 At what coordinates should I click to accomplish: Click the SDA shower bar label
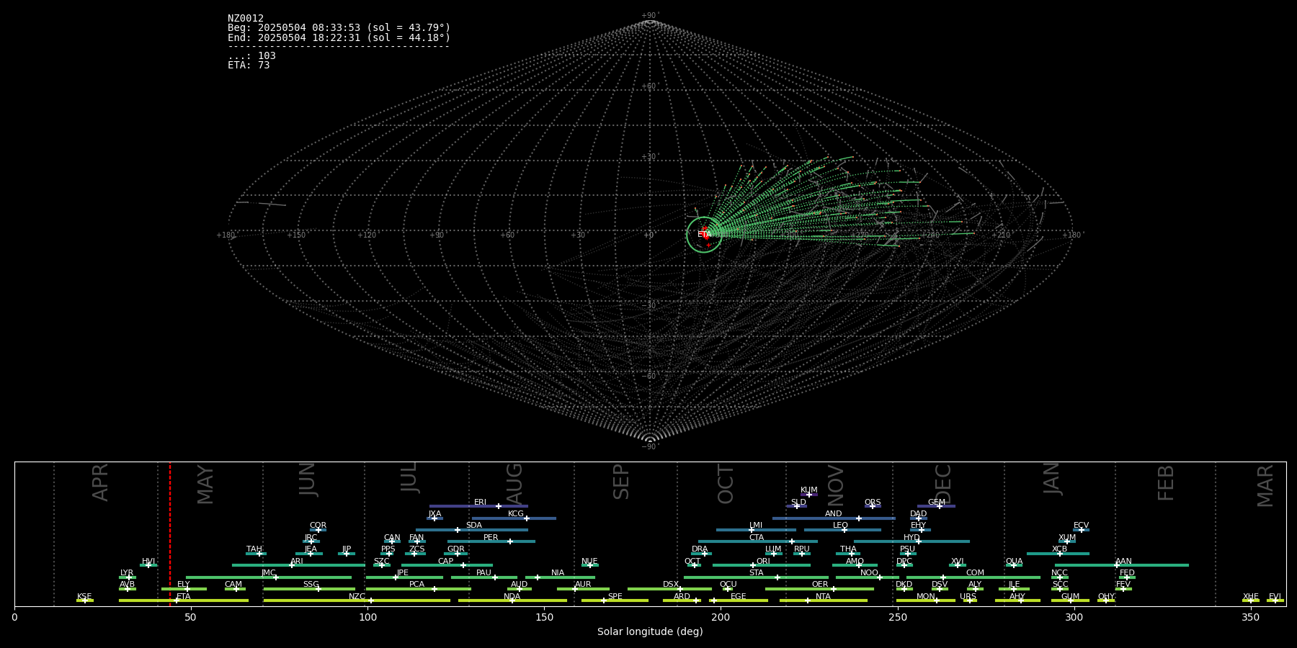(x=473, y=526)
